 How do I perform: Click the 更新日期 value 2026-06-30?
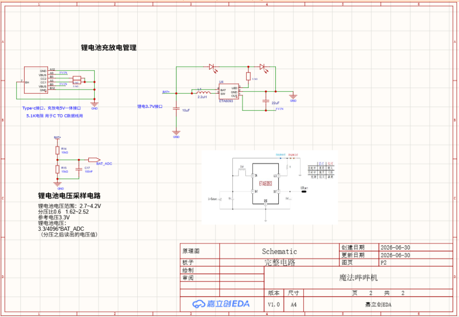point(395,255)
